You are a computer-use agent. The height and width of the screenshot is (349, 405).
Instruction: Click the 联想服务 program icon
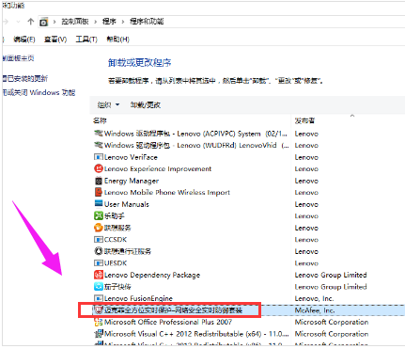point(99,228)
